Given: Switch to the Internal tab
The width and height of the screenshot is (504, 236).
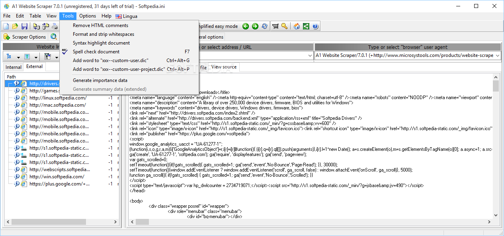Looking at the screenshot, I should 14,67.
